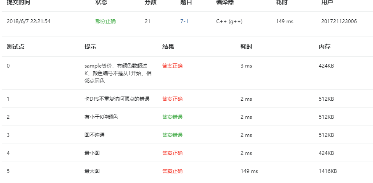Click the hint text starting with sample等价
373x183 pixels.
tap(118, 73)
